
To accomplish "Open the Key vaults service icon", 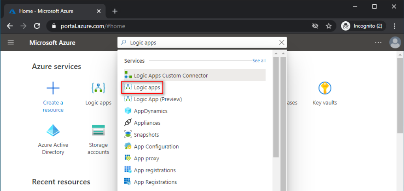I will pos(325,88).
